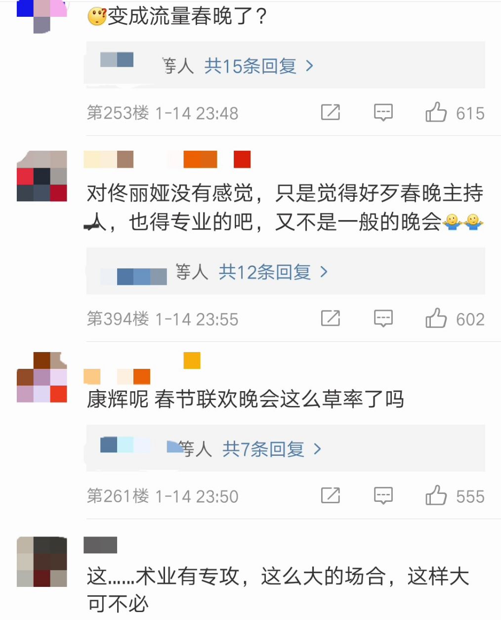
Task: Open avatar of 康辉呢 comment author
Action: [x=42, y=377]
